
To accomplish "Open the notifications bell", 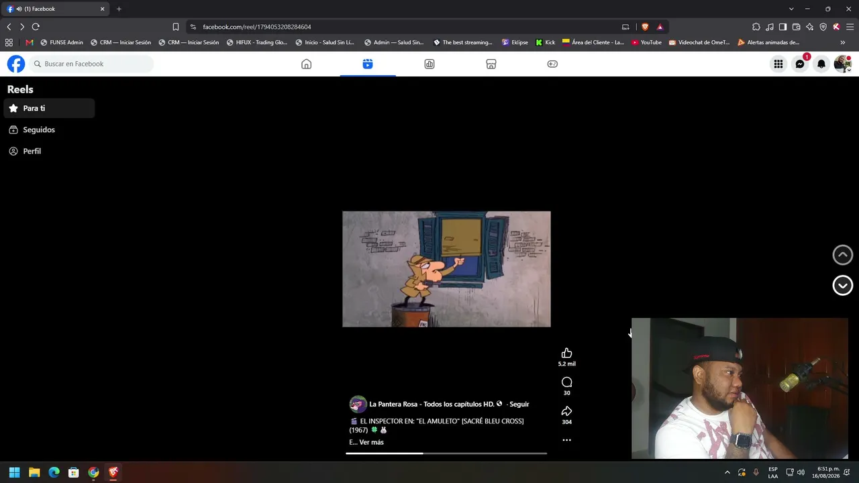I will point(821,64).
